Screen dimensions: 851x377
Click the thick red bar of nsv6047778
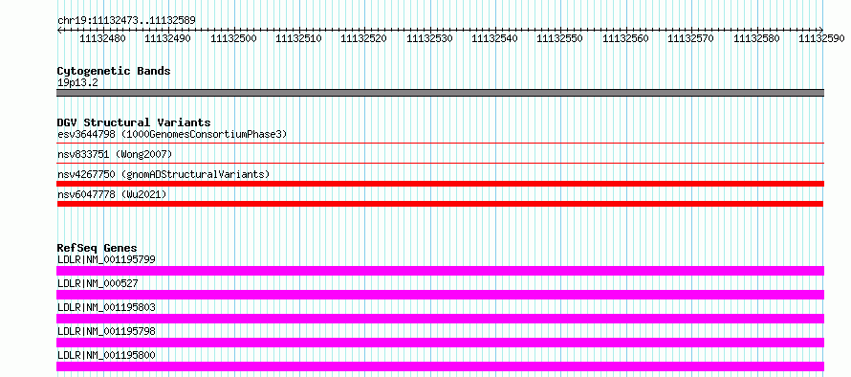coord(440,204)
